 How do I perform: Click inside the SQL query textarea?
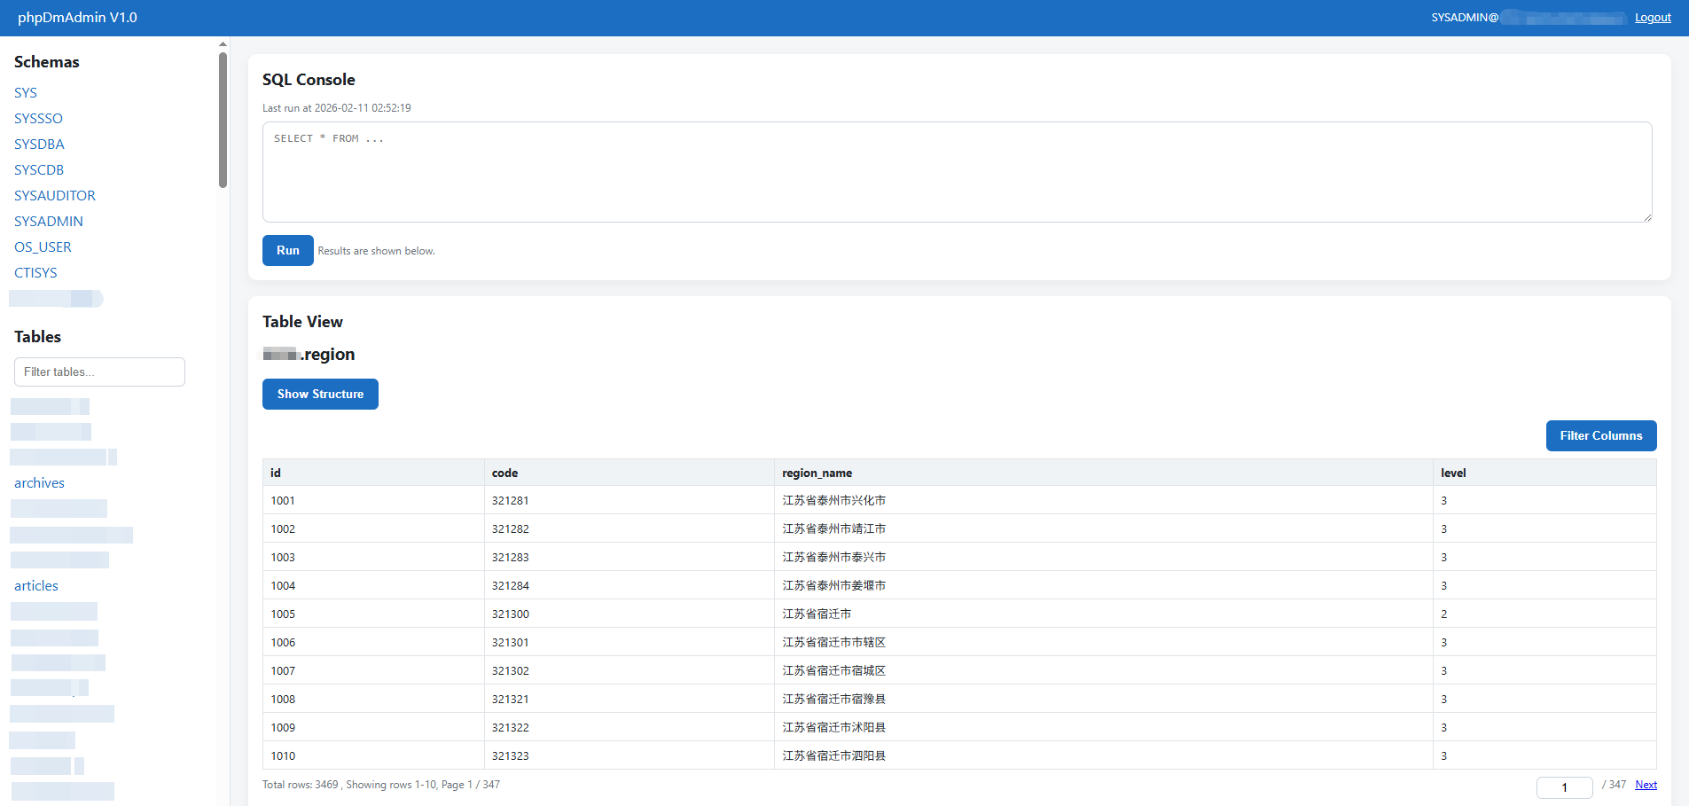tap(956, 172)
